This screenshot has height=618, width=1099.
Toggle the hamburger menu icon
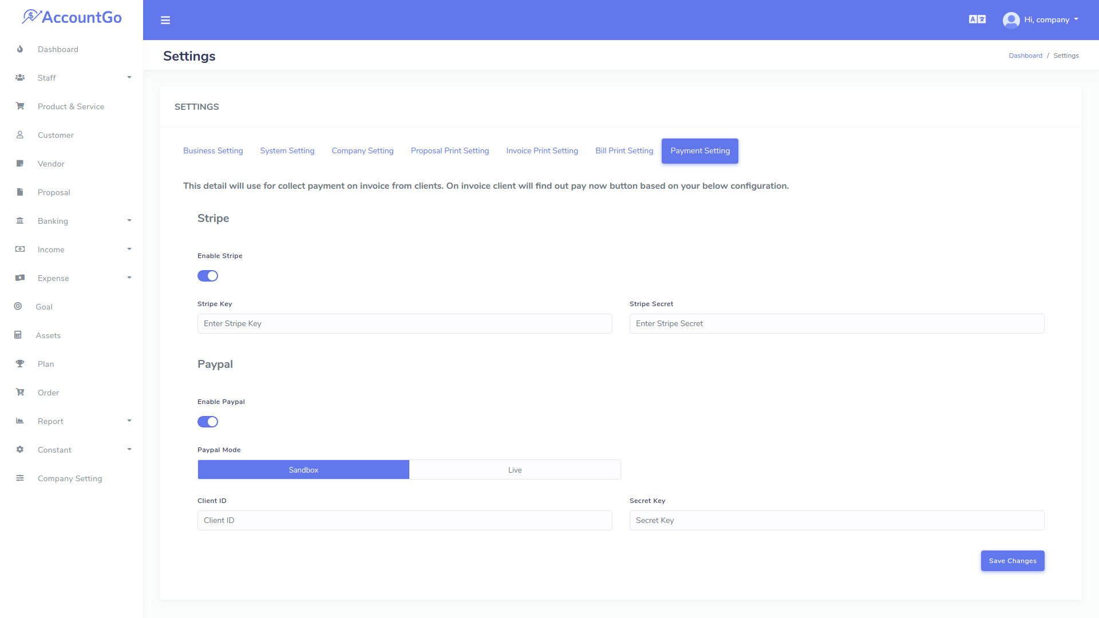[x=165, y=20]
